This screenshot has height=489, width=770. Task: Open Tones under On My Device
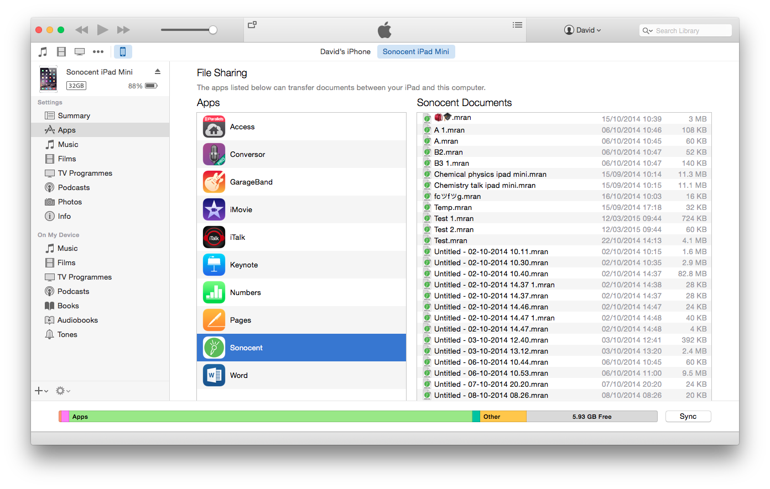(x=100, y=334)
